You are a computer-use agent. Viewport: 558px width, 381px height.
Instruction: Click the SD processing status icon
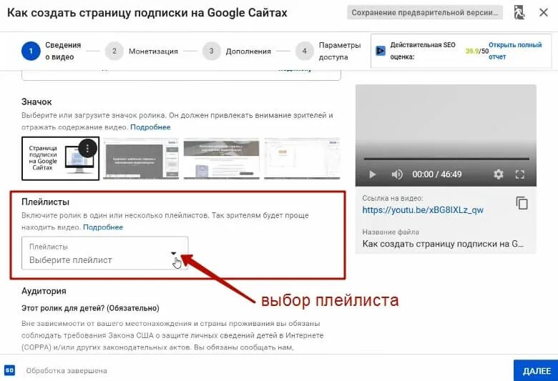point(9,370)
